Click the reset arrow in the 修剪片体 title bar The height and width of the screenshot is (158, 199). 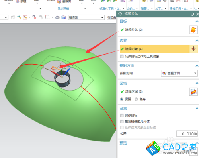pos(192,14)
